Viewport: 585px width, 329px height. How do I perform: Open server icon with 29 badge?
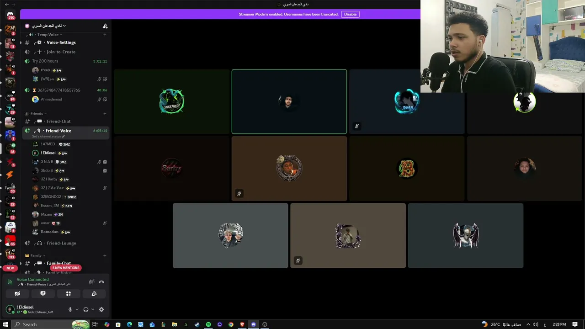(x=10, y=109)
